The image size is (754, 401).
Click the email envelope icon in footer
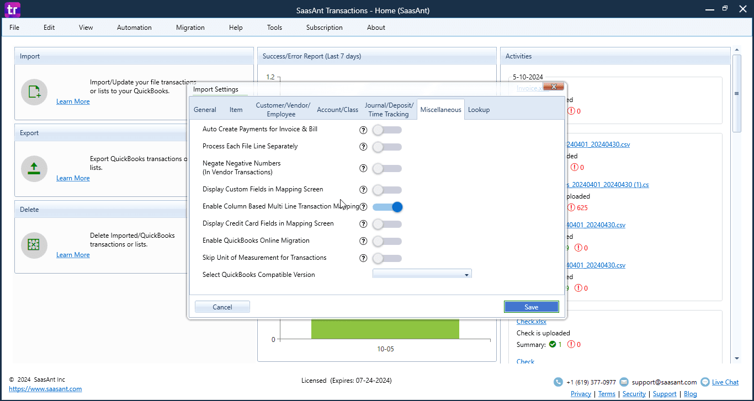(x=624, y=382)
